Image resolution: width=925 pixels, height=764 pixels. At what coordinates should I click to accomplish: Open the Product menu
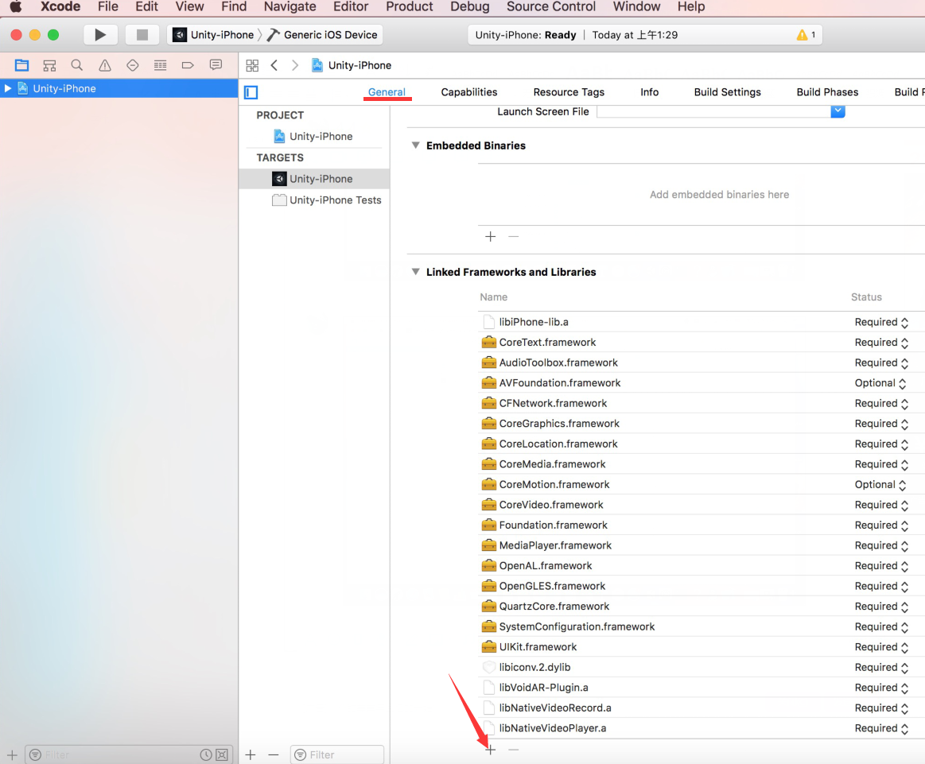[x=410, y=7]
